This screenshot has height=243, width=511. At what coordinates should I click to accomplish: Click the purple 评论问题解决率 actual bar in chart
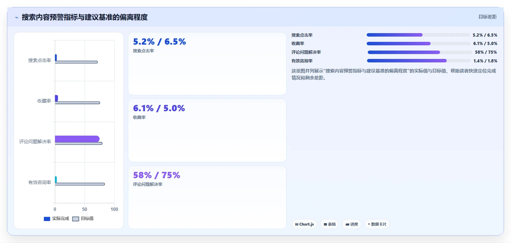(x=77, y=139)
